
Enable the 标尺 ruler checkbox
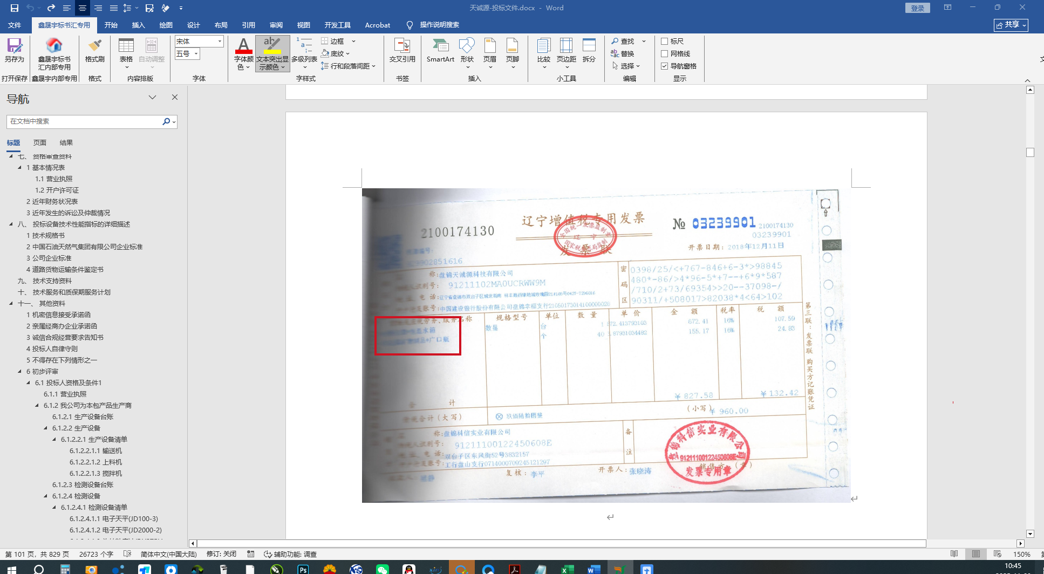coord(665,41)
